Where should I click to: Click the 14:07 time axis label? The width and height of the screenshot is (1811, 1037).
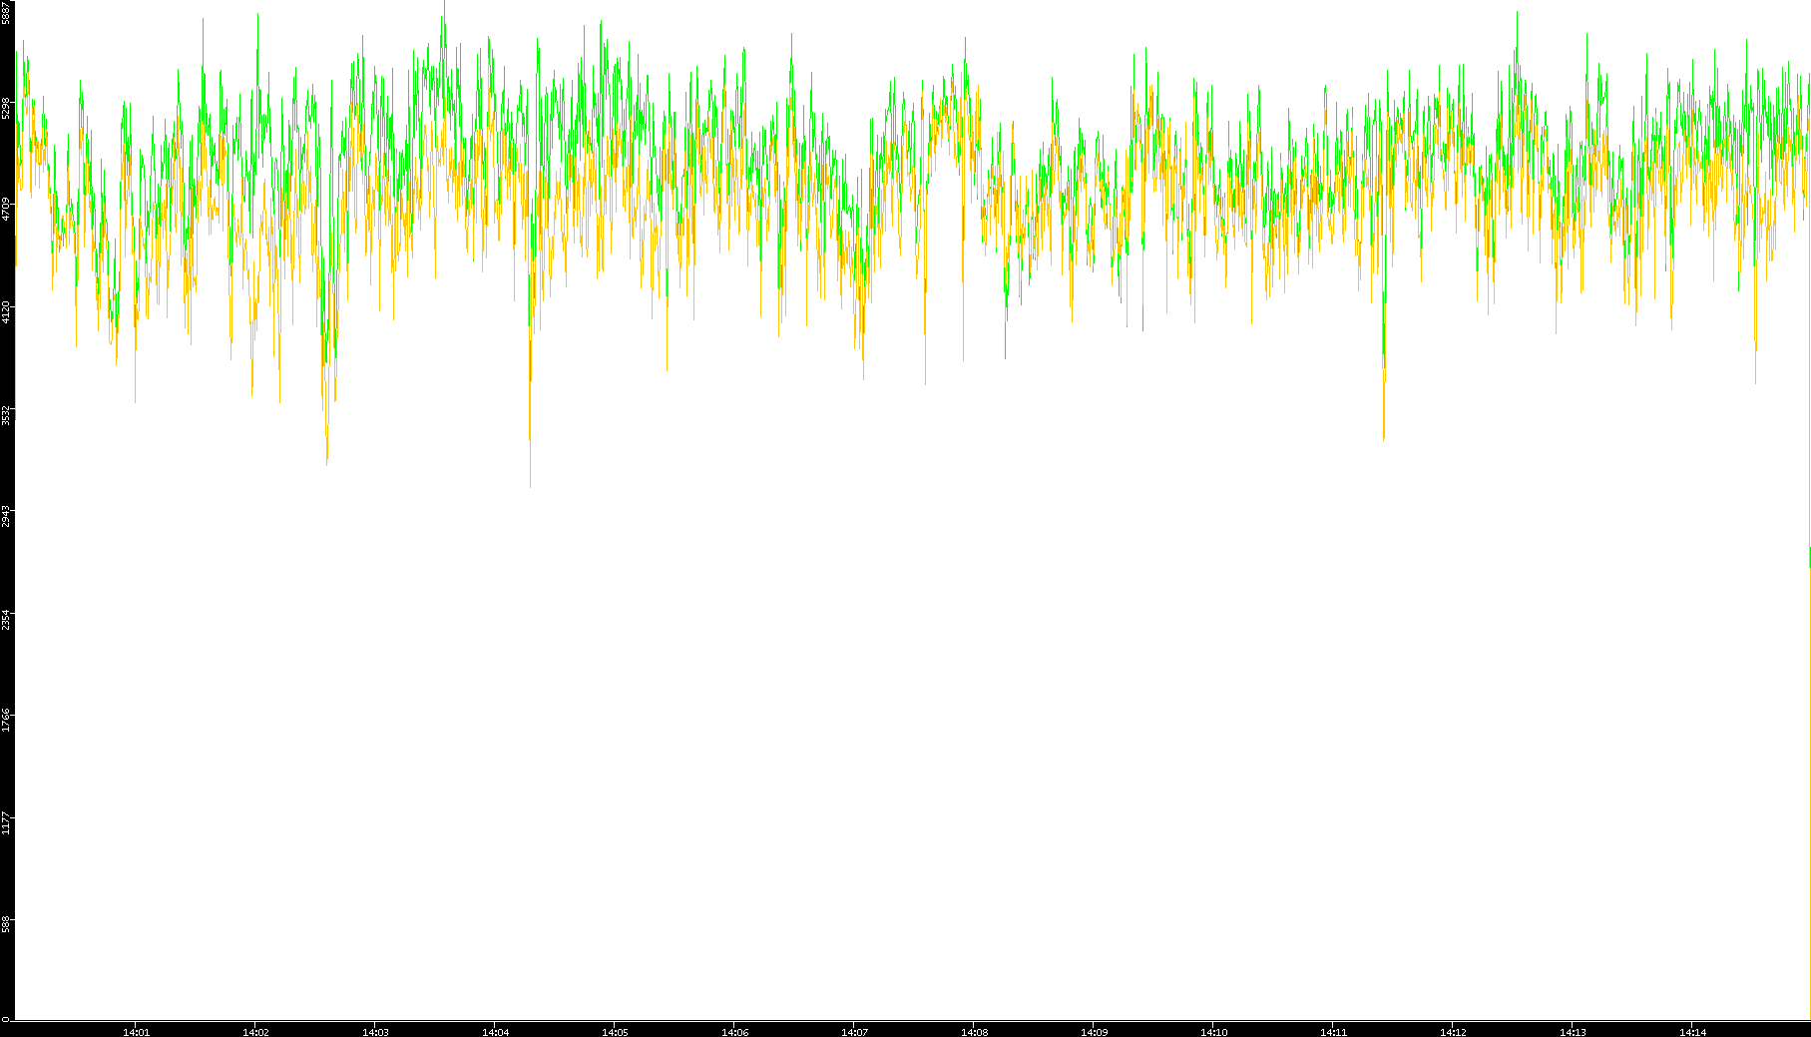click(x=854, y=1031)
